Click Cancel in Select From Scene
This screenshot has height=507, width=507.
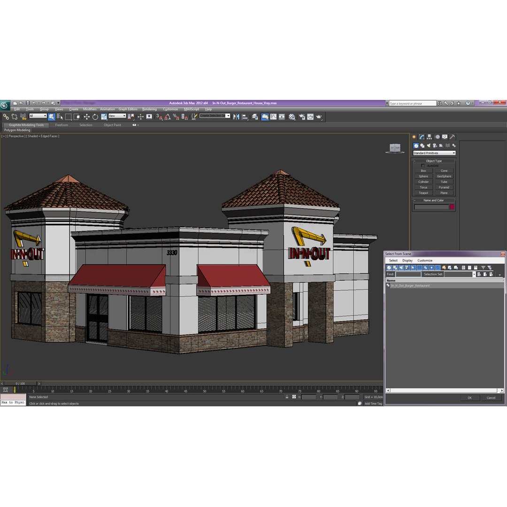pyautogui.click(x=491, y=398)
